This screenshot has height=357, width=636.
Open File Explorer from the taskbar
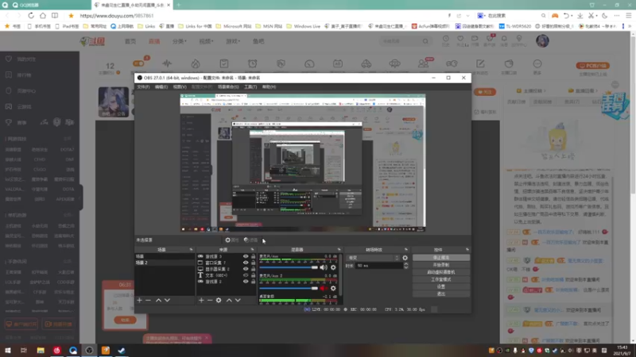tap(41, 351)
